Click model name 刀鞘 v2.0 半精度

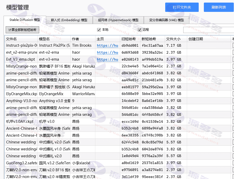[x=54, y=177]
